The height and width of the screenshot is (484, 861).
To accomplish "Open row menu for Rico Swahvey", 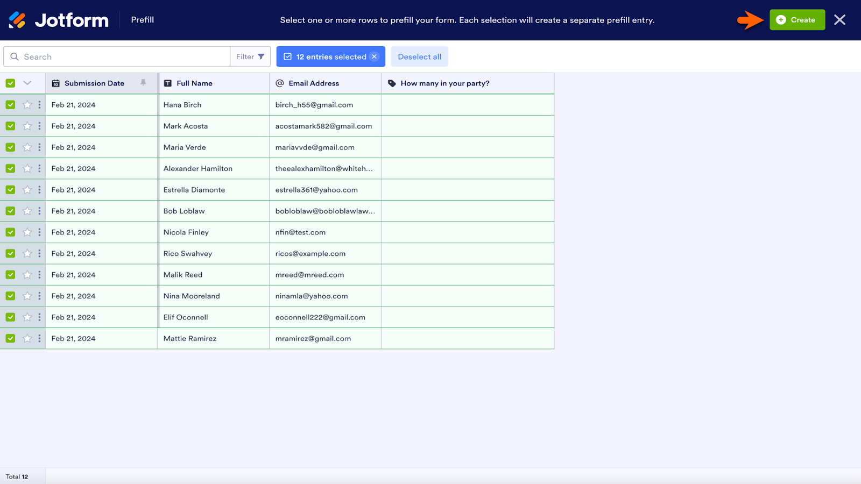I will click(x=39, y=253).
